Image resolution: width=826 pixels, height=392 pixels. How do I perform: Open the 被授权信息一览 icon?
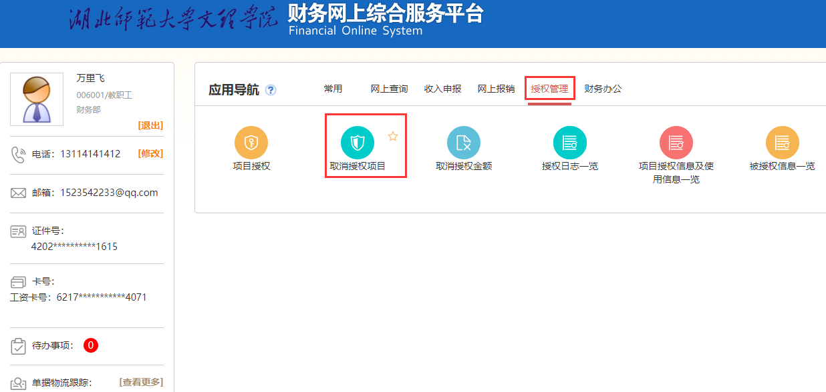tap(783, 143)
